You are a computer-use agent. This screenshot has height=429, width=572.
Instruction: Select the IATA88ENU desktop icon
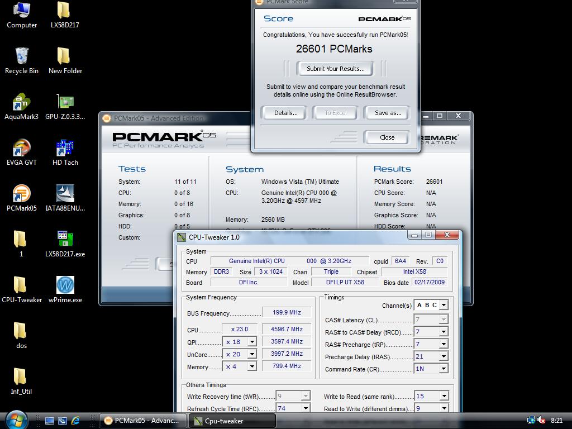[65, 198]
